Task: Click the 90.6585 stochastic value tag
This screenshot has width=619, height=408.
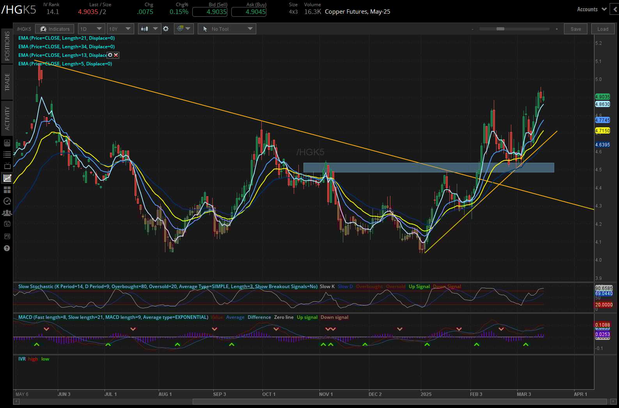Action: click(604, 288)
